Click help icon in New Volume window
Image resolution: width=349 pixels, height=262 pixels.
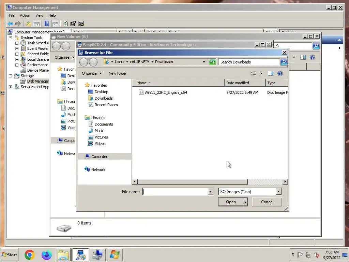click(313, 57)
